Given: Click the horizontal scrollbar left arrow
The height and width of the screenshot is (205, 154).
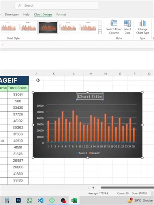Looking at the screenshot, I should click(93, 188).
